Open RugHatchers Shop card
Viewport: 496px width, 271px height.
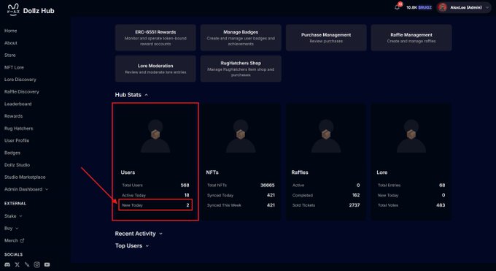[241, 69]
